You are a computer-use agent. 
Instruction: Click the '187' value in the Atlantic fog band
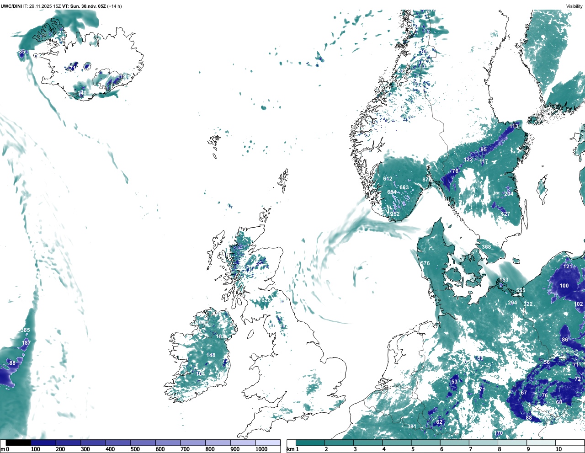click(x=26, y=343)
